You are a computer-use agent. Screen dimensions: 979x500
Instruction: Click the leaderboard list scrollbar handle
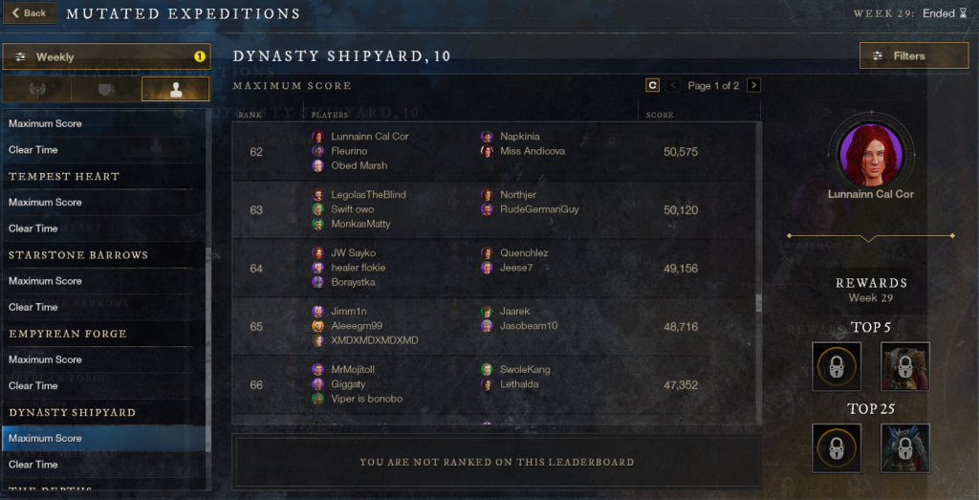759,303
